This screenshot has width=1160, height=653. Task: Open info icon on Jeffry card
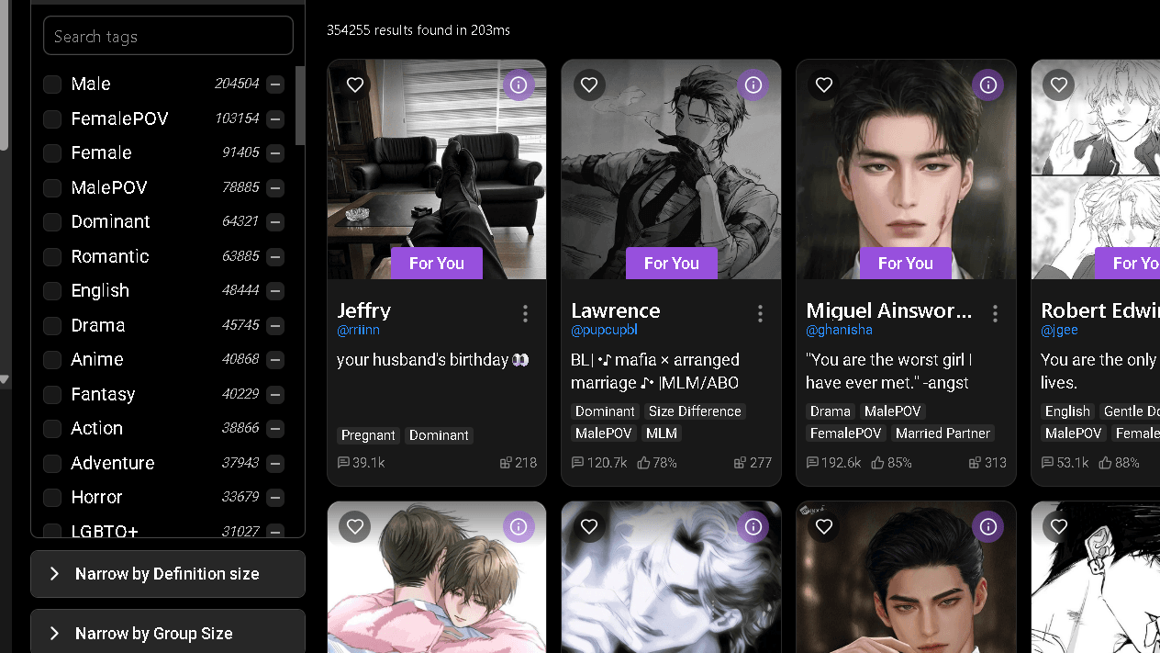[519, 84]
